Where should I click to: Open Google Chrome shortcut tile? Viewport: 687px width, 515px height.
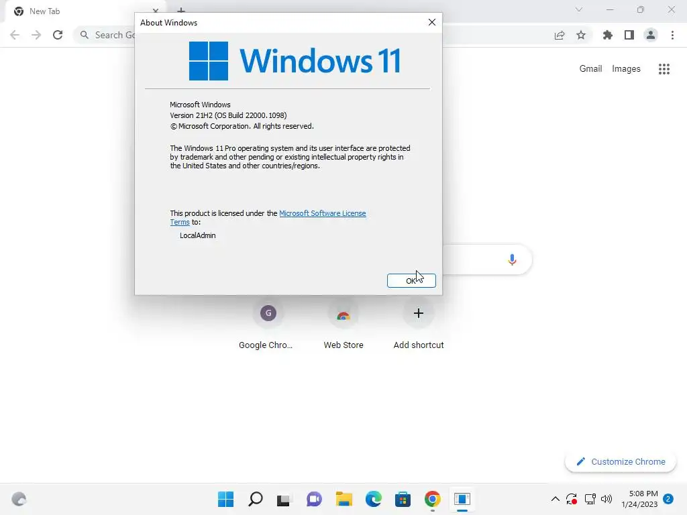(x=268, y=324)
